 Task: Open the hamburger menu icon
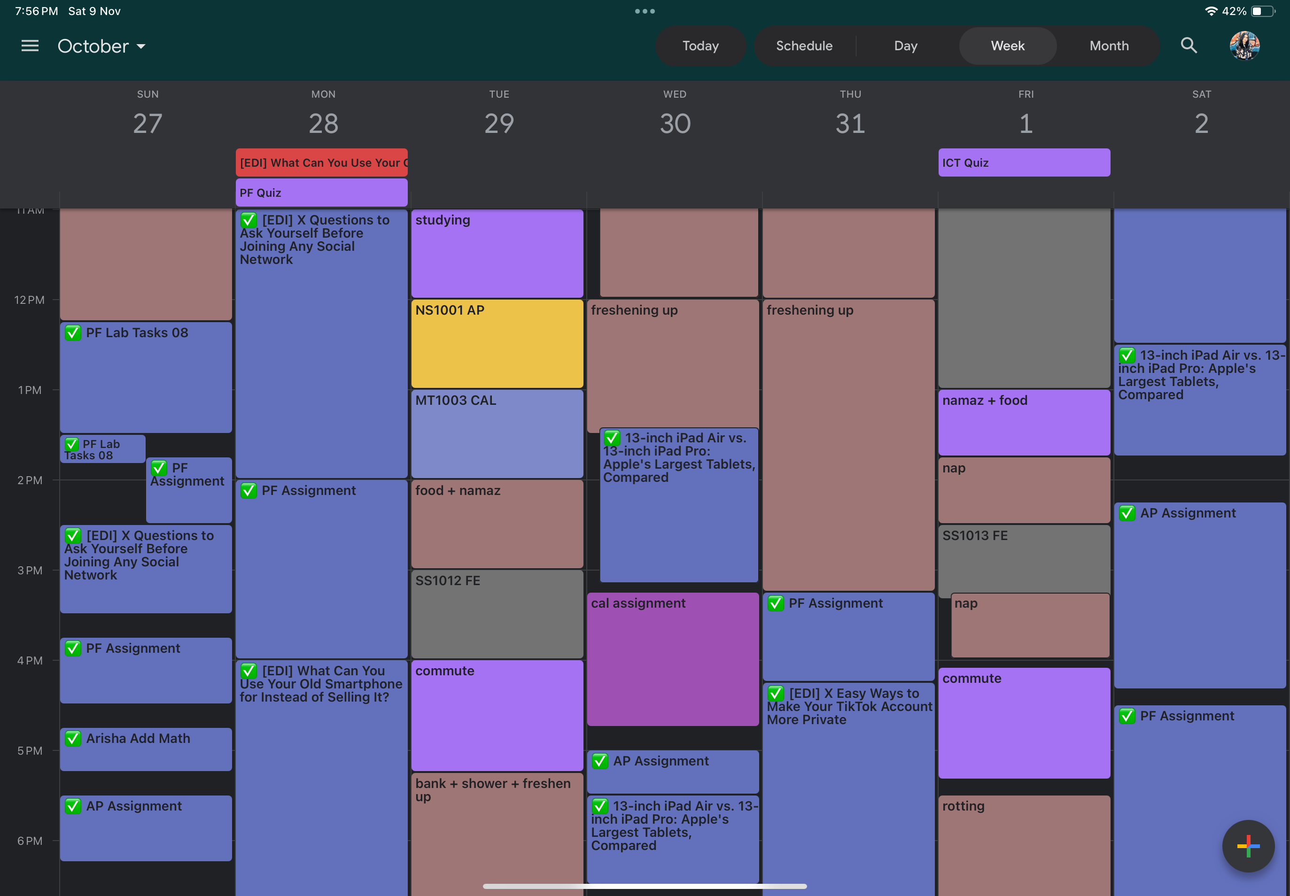point(29,45)
